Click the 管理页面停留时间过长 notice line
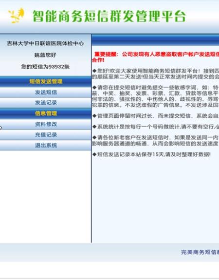This screenshot has width=219, height=280. 156,116
